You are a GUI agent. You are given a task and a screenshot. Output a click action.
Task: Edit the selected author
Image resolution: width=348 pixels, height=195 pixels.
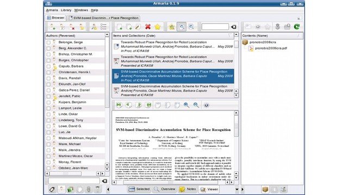(63, 27)
